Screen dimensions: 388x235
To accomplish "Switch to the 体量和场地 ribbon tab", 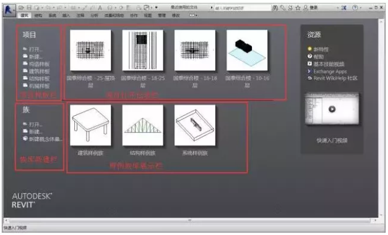I will pos(114,15).
